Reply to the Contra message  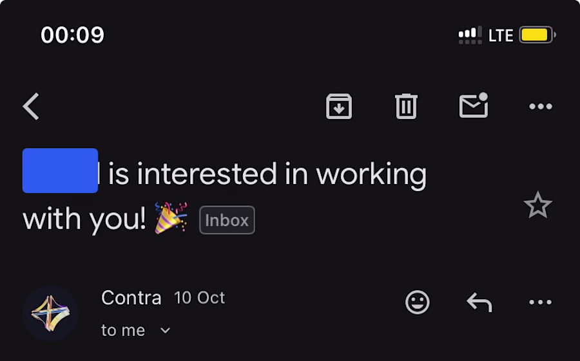coord(479,302)
